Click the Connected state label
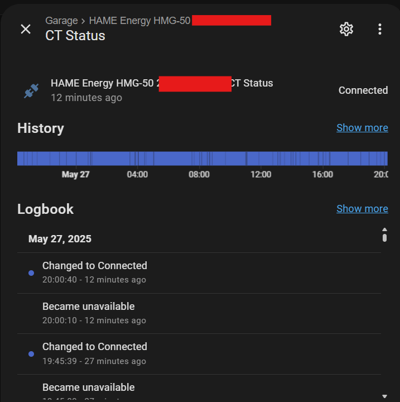This screenshot has width=400, height=402. pyautogui.click(x=363, y=90)
